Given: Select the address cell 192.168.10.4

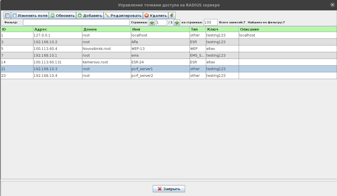Looking at the screenshot, I should [x=58, y=76].
